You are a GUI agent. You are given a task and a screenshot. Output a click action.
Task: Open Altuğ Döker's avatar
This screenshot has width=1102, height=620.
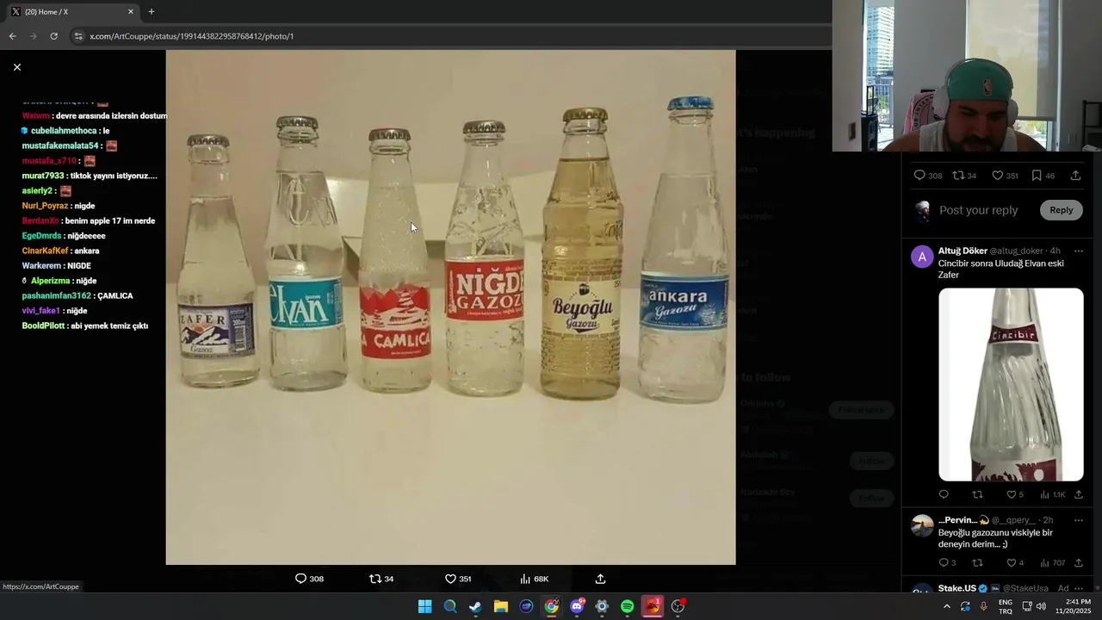(x=922, y=257)
